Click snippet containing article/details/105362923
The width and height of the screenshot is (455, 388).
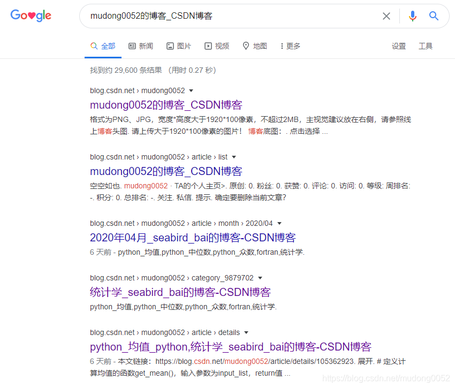[248, 367]
